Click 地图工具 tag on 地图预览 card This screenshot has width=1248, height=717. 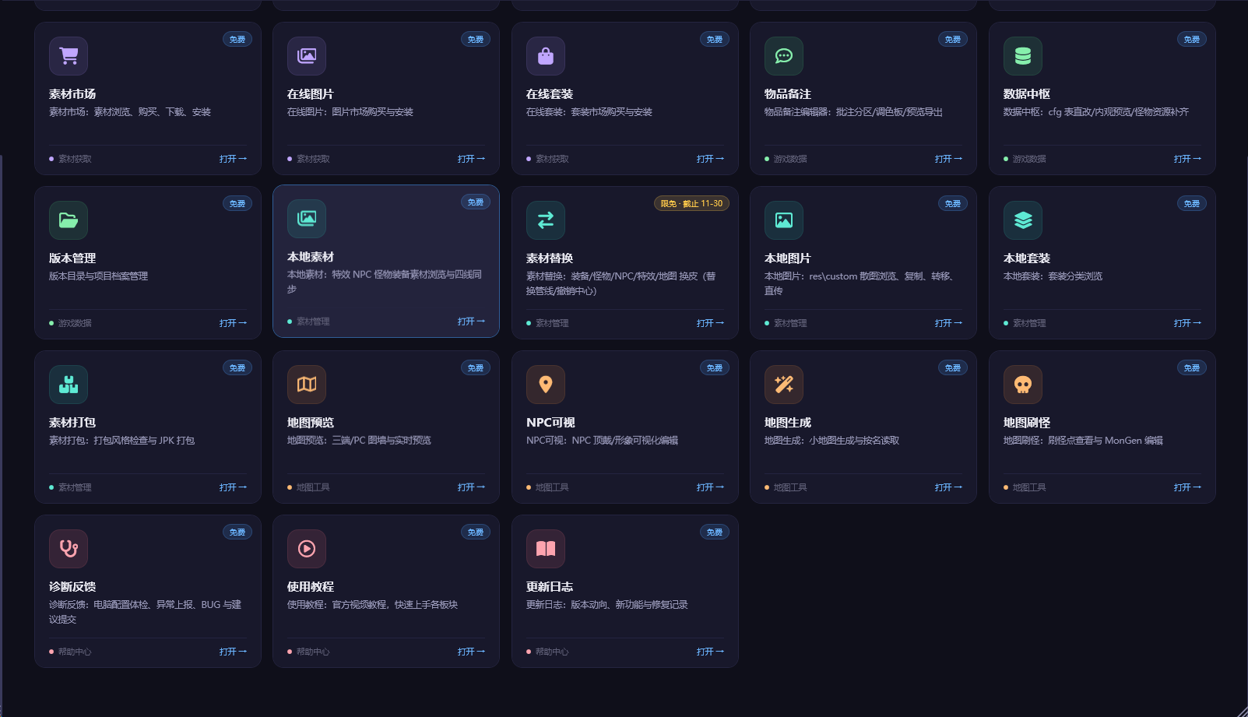point(313,487)
